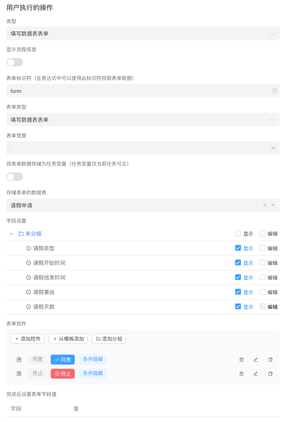Click the info icon beside 请假类型

(x=28, y=248)
